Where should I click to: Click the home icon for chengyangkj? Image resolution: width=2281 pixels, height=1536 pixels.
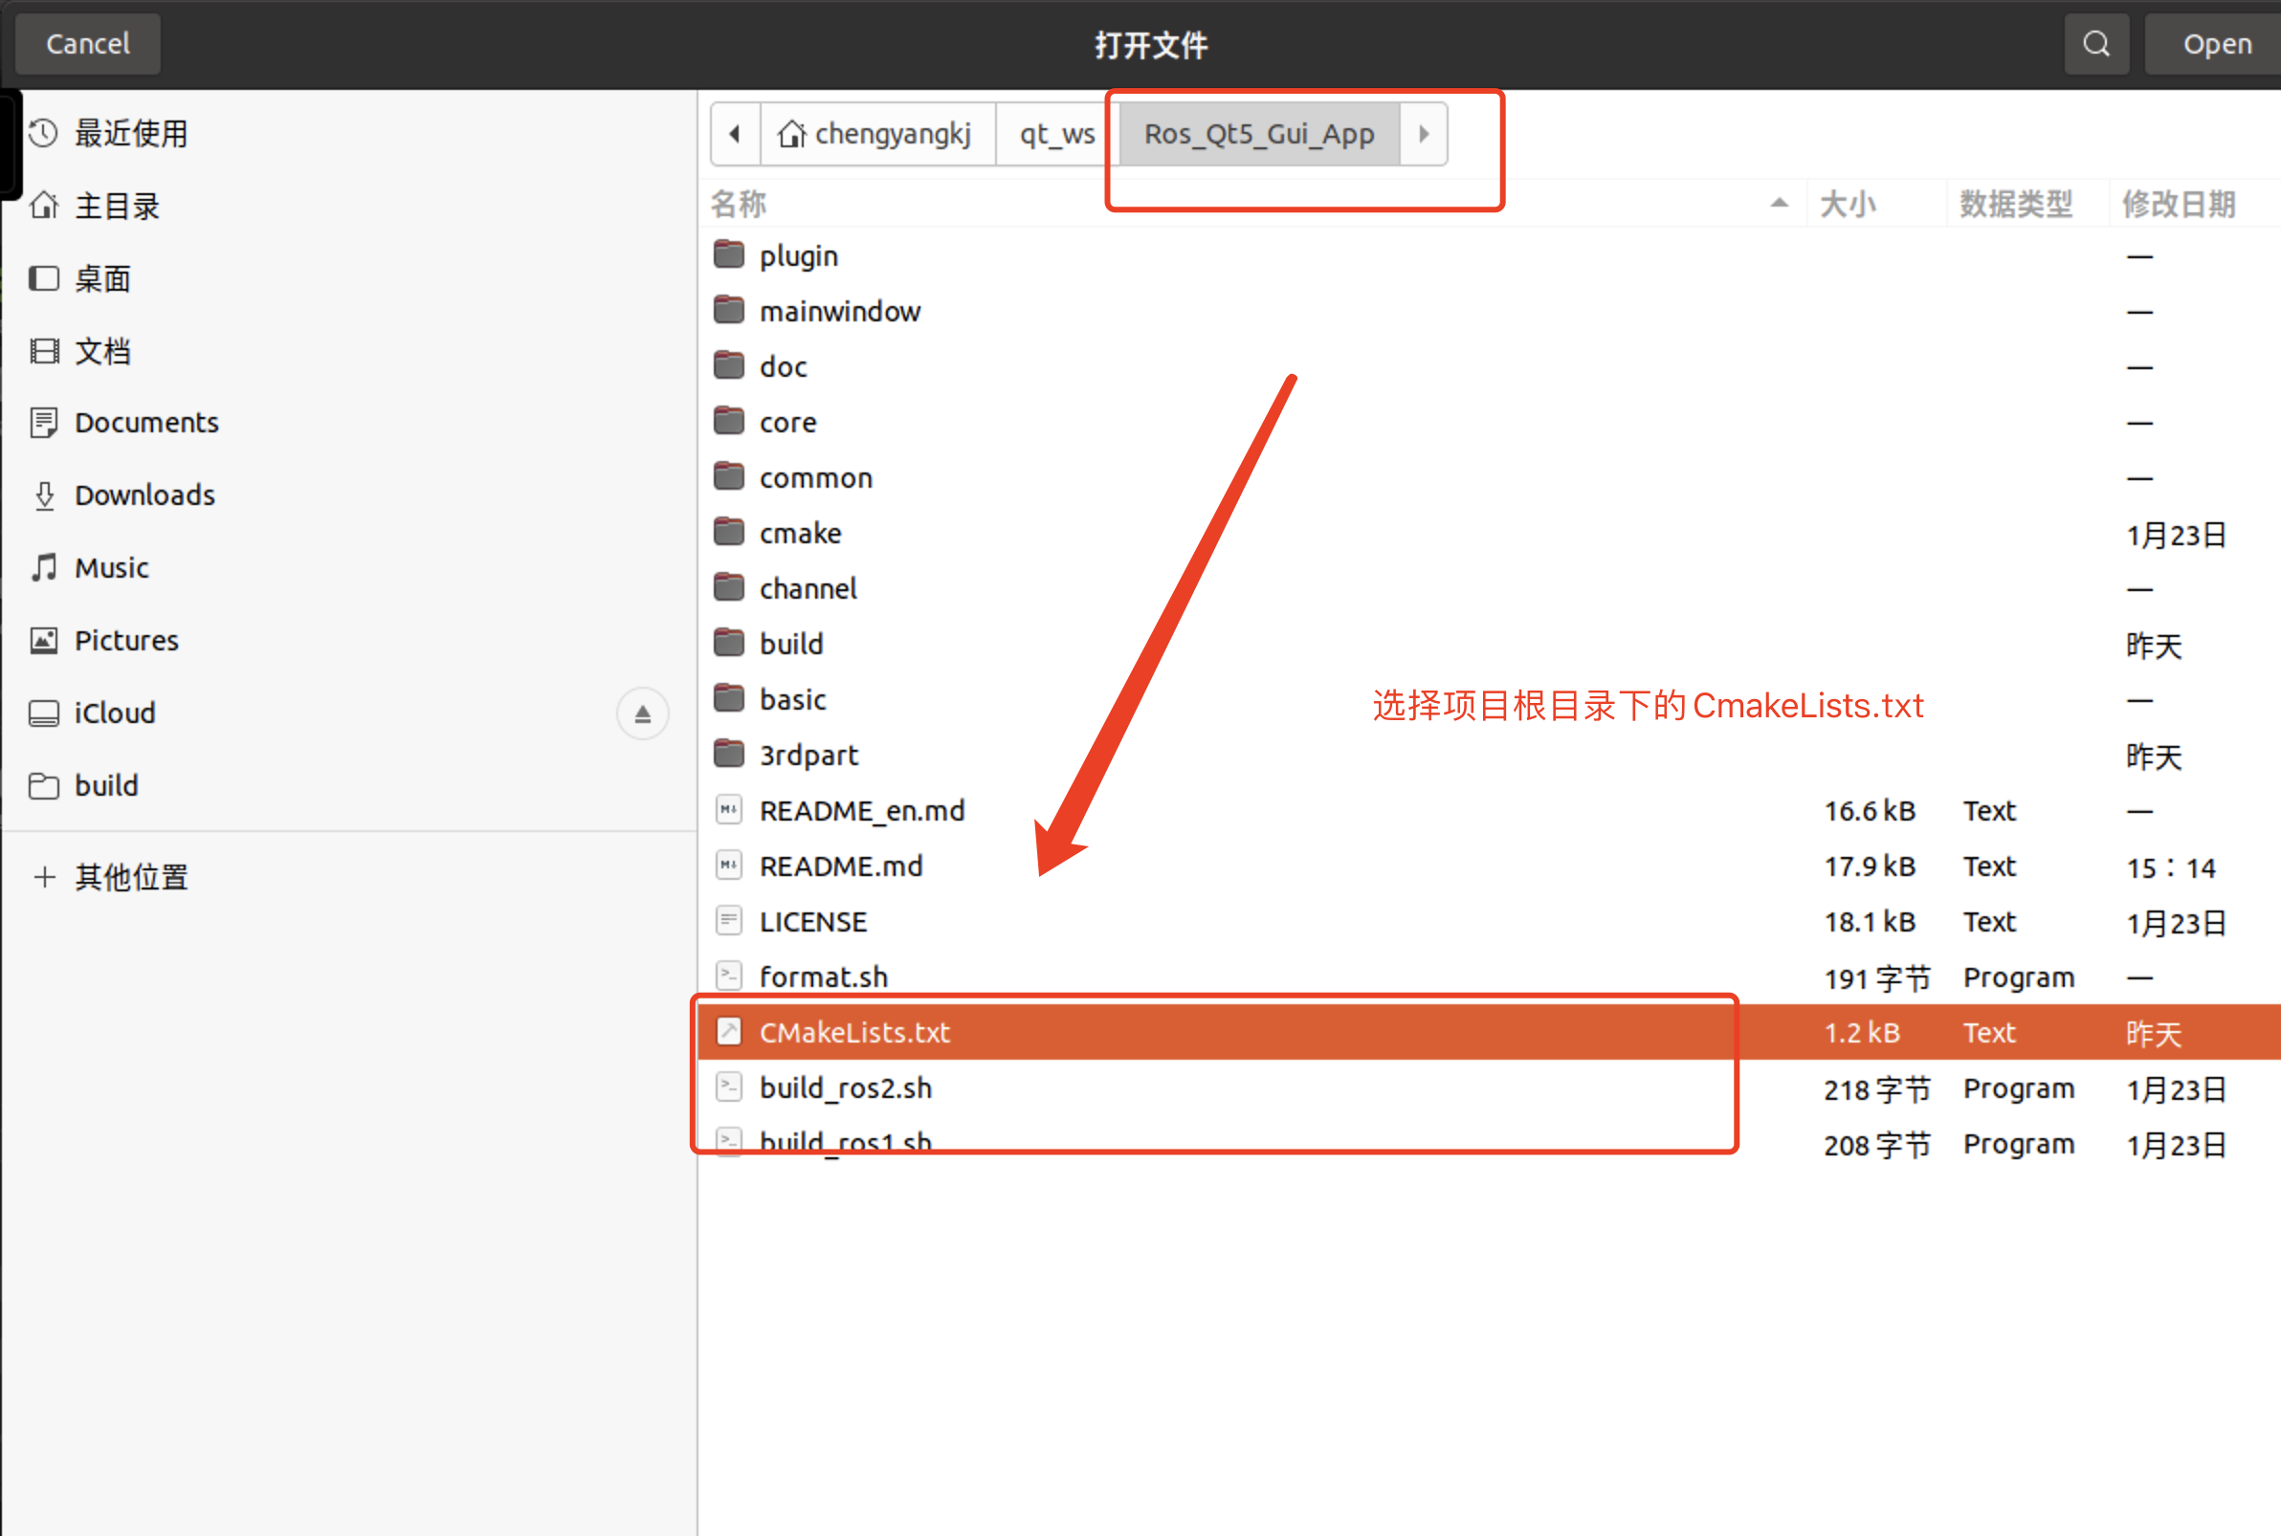pyautogui.click(x=790, y=134)
